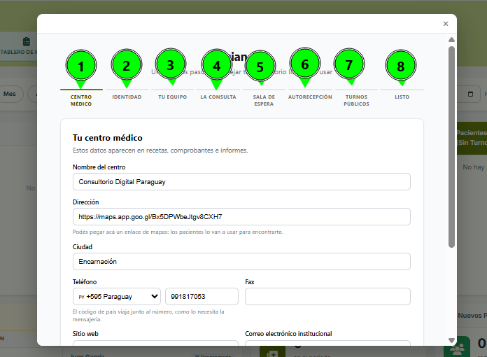The width and height of the screenshot is (487, 357).
Task: Click the empty Fax field
Action: pos(327,297)
